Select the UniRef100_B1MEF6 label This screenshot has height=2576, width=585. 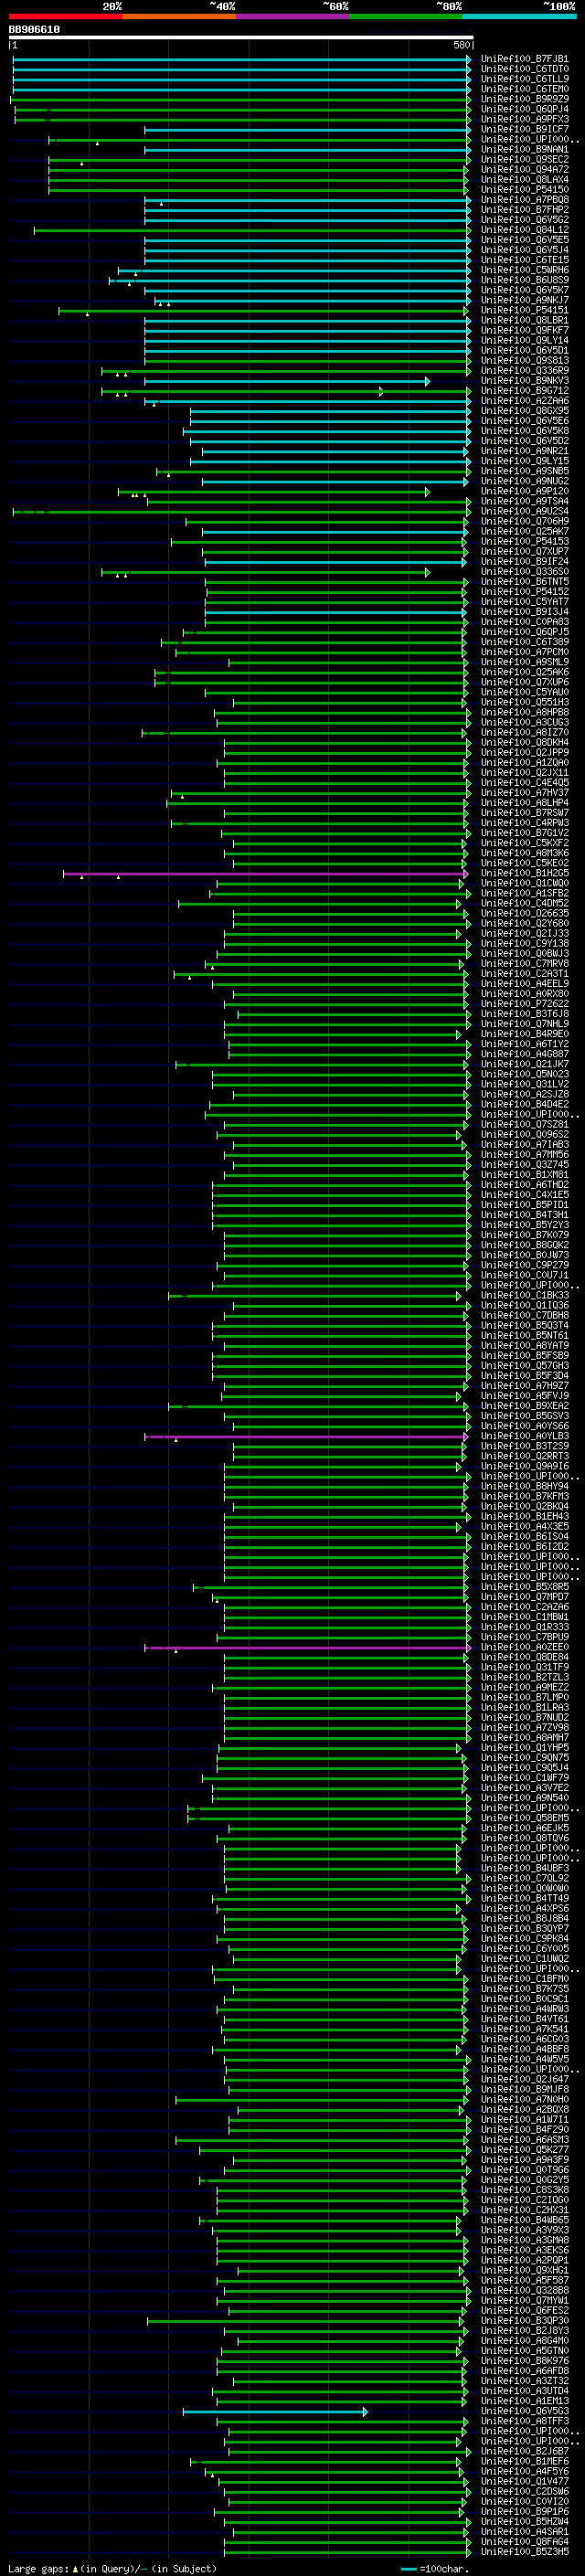pyautogui.click(x=525, y=2461)
